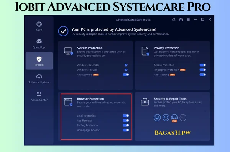Click the Access Protection label
The height and width of the screenshot is (152, 230).
point(164,65)
